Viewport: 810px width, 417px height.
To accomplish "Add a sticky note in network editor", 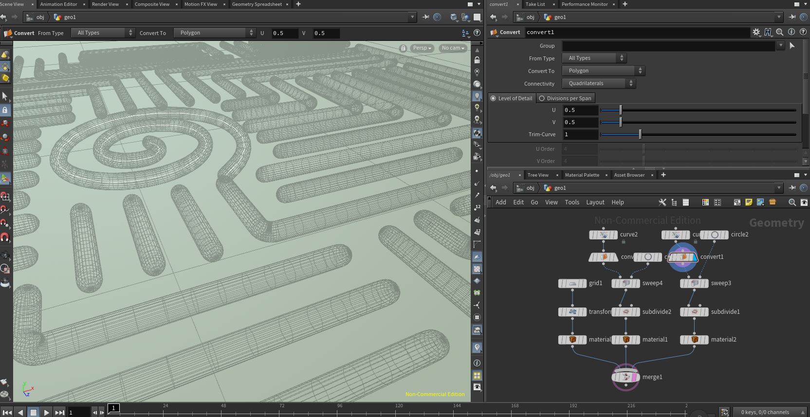I will [x=749, y=202].
